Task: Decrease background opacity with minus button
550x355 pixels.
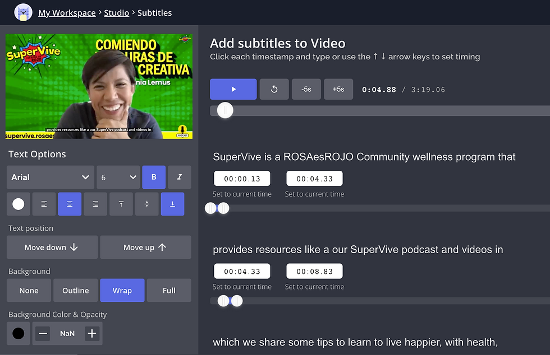Action: 43,333
